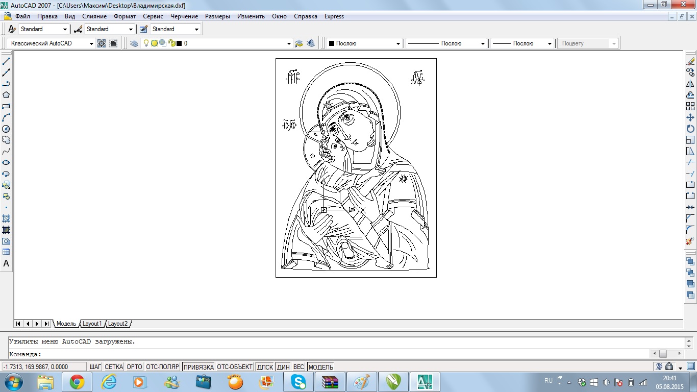Toggle СЕТКА grid display
Viewport: 697px width, 392px height.
point(114,366)
